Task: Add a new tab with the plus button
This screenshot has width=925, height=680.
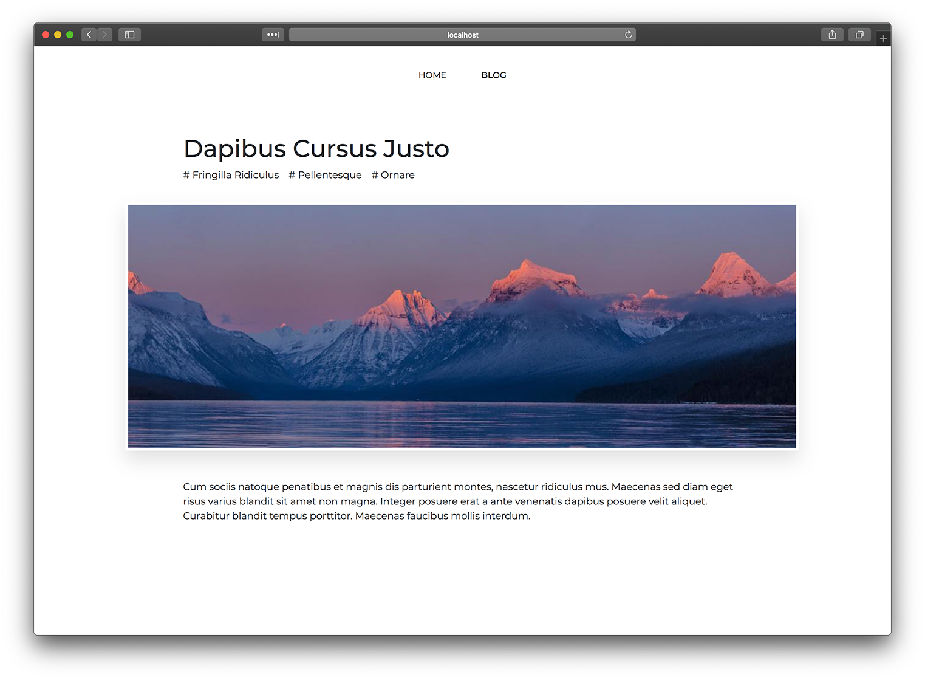Action: point(883,38)
